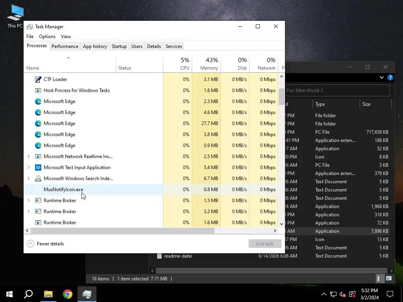Expand the Microsoft Text Input Application process
403x302 pixels.
click(x=28, y=168)
